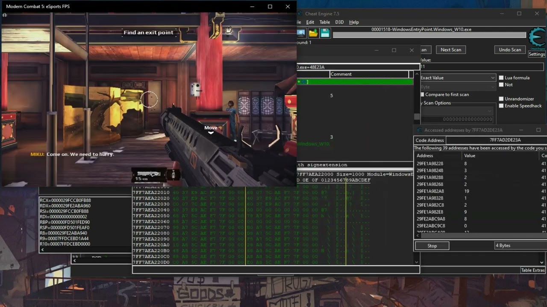The width and height of the screenshot is (547, 307).
Task: Open the D3D menu
Action: point(339,22)
